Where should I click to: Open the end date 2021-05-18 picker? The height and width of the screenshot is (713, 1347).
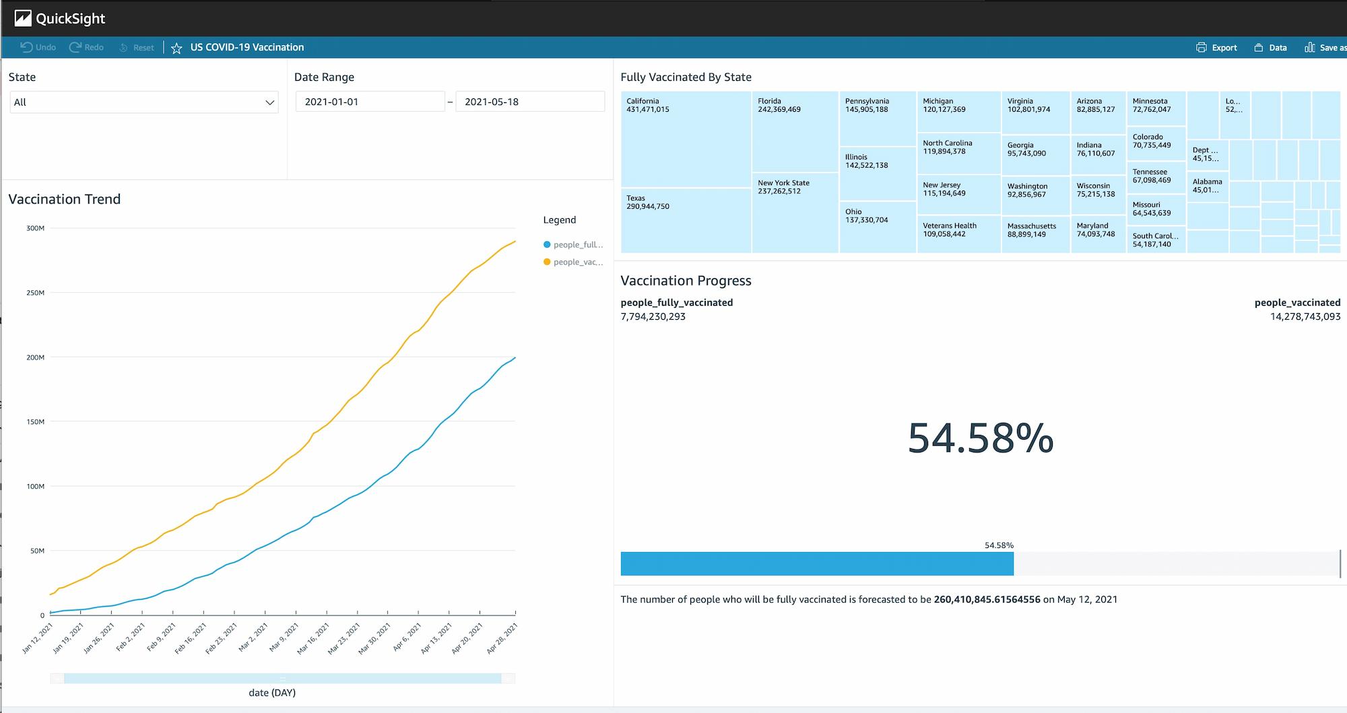[529, 102]
